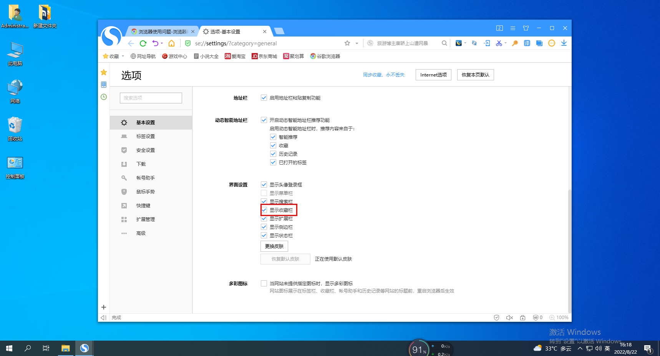Image resolution: width=660 pixels, height=356 pixels.
Task: Bookmark page with address bar star
Action: (347, 43)
